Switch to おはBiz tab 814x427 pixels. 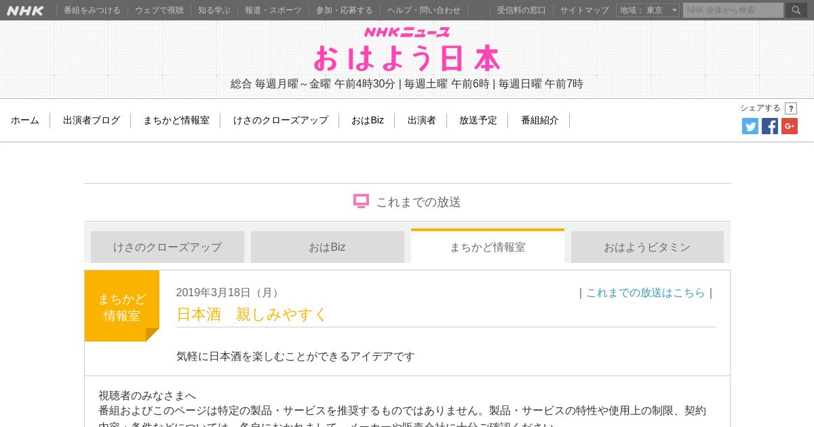click(x=328, y=247)
